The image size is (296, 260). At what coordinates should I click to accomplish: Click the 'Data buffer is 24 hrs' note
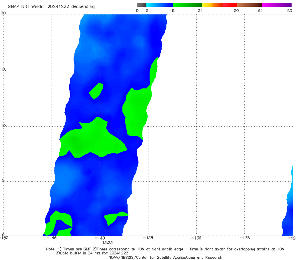[x=92, y=253]
